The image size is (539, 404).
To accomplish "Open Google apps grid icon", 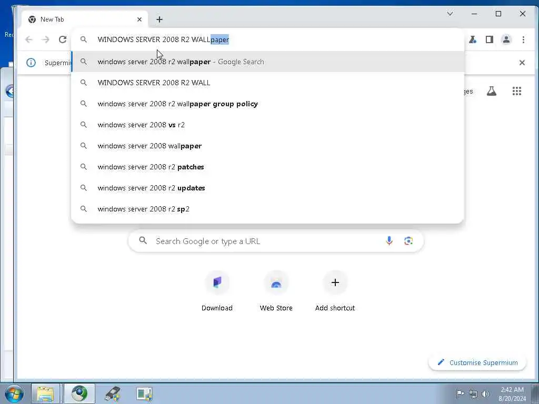I will 517,91.
